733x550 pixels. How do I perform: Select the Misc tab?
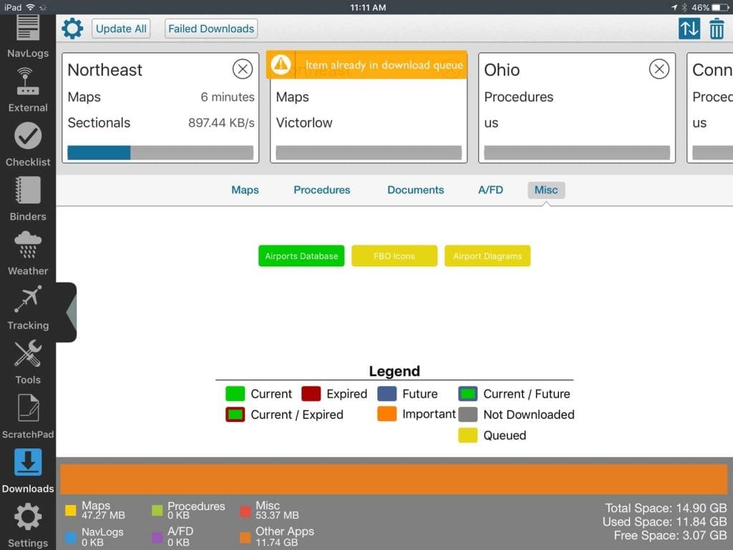point(546,190)
